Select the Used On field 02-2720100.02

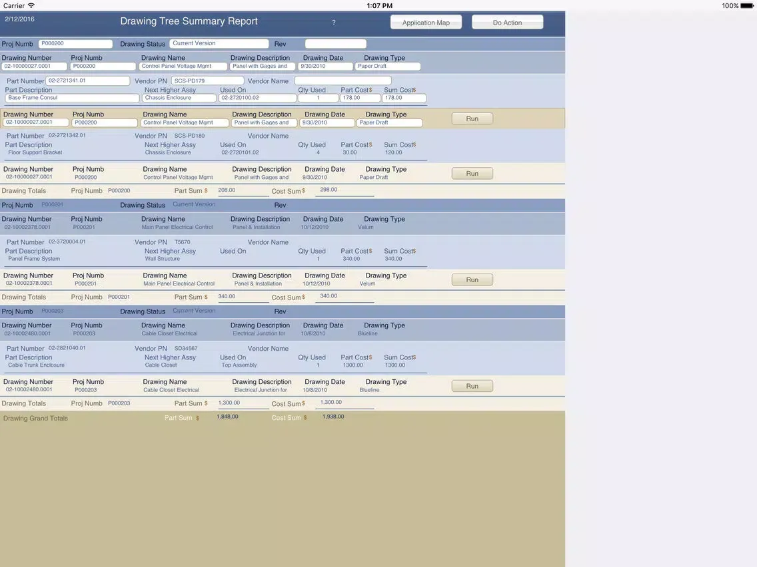(257, 98)
